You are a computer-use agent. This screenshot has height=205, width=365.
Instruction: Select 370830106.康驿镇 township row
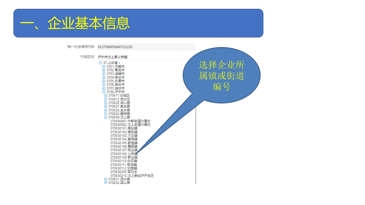point(124,146)
